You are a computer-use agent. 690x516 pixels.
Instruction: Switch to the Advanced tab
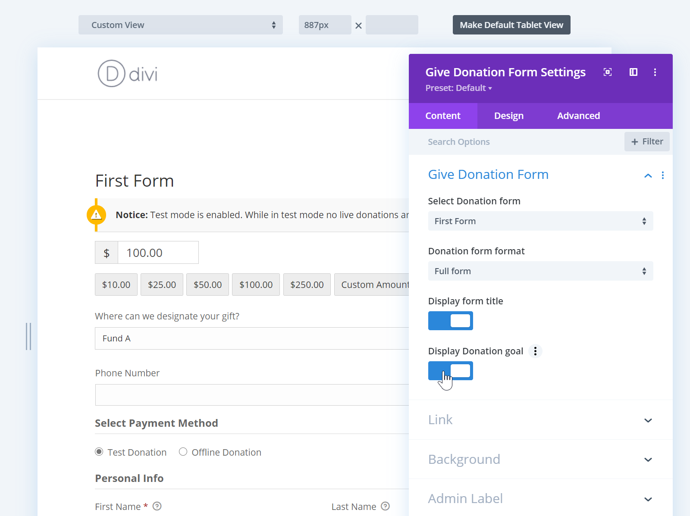point(578,116)
